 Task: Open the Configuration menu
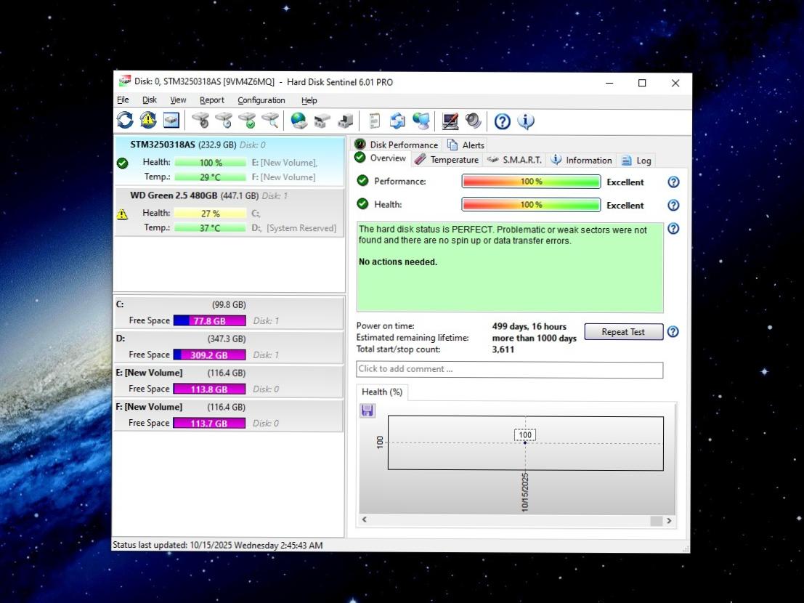point(261,100)
